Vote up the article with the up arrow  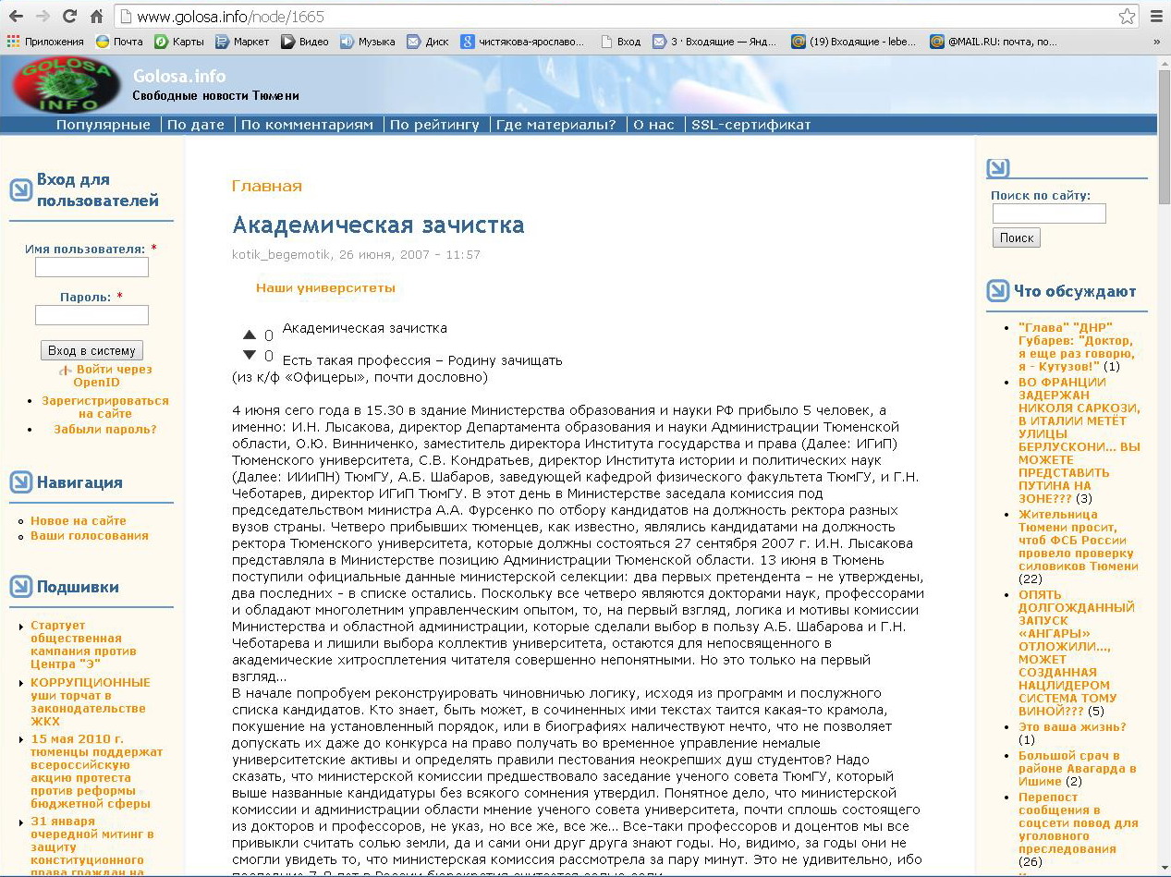(x=250, y=335)
